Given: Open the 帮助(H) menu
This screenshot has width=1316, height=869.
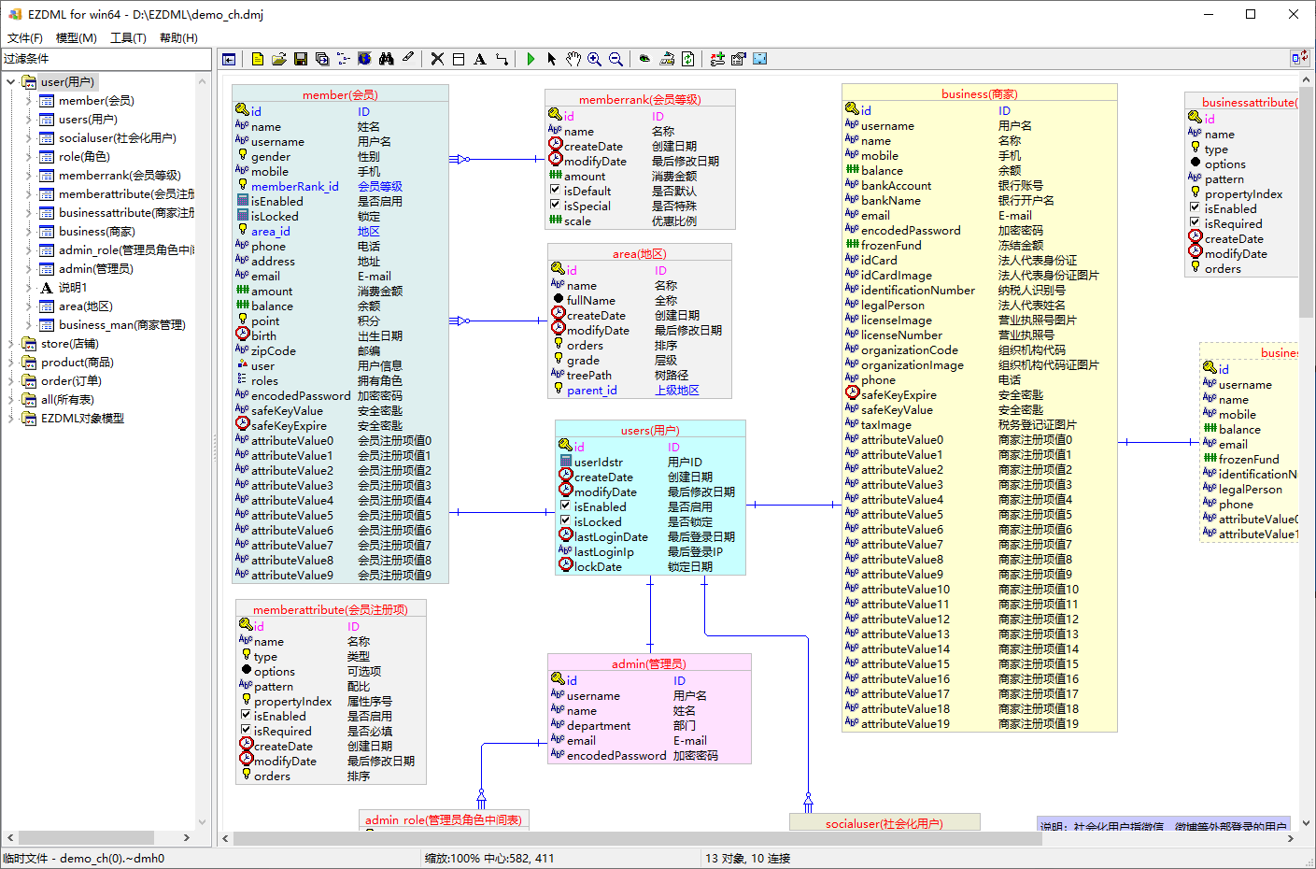Looking at the screenshot, I should [178, 38].
